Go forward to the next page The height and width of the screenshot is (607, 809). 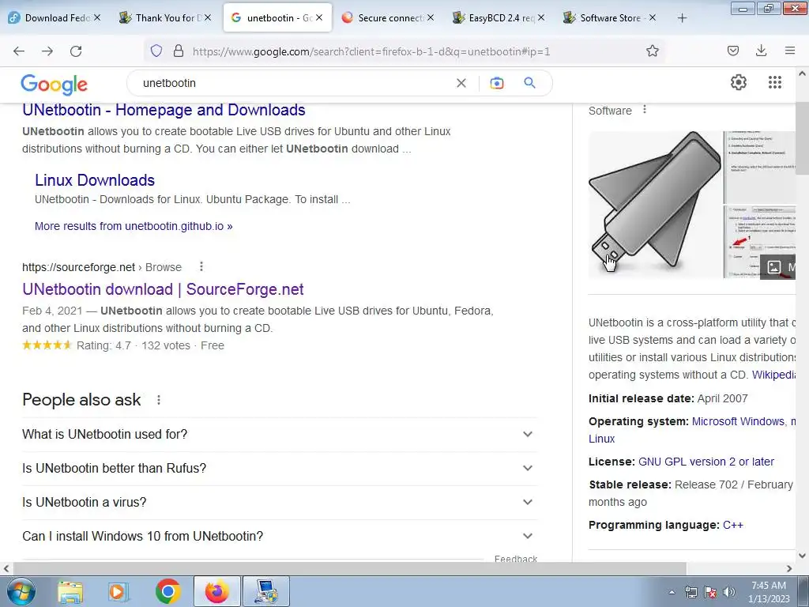[x=47, y=51]
